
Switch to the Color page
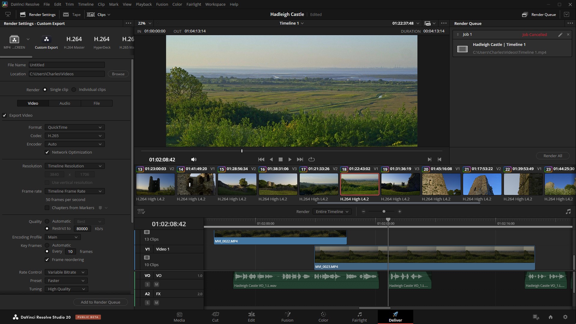tap(323, 317)
